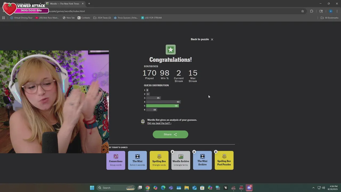This screenshot has height=192, width=341.
Task: Open File Explorer from the taskbar
Action: 186,188
